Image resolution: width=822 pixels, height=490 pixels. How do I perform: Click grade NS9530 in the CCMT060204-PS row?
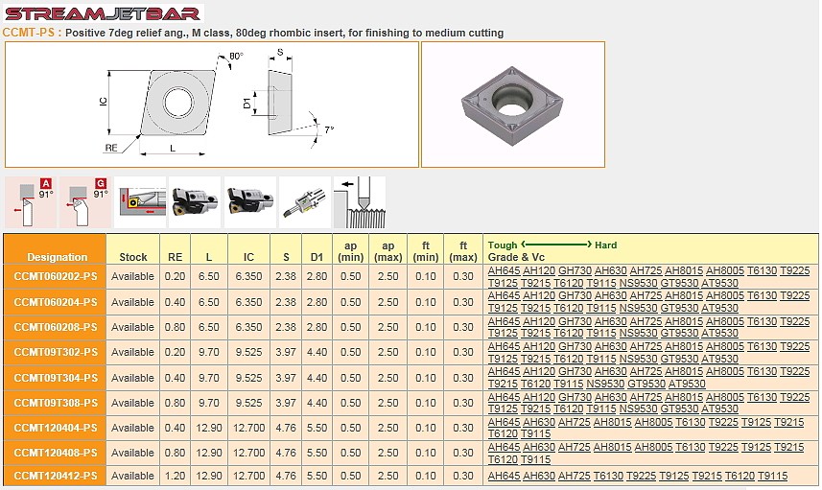(x=638, y=308)
